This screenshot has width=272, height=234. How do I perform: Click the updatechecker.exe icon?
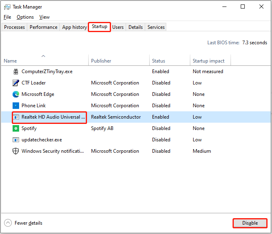[x=16, y=140]
